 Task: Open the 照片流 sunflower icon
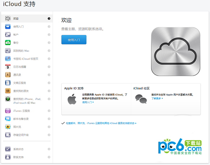pyautogui.click(x=8, y=127)
